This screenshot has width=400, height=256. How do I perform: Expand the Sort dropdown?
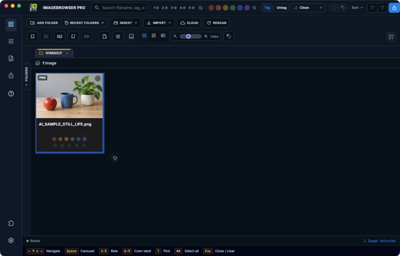[x=357, y=8]
